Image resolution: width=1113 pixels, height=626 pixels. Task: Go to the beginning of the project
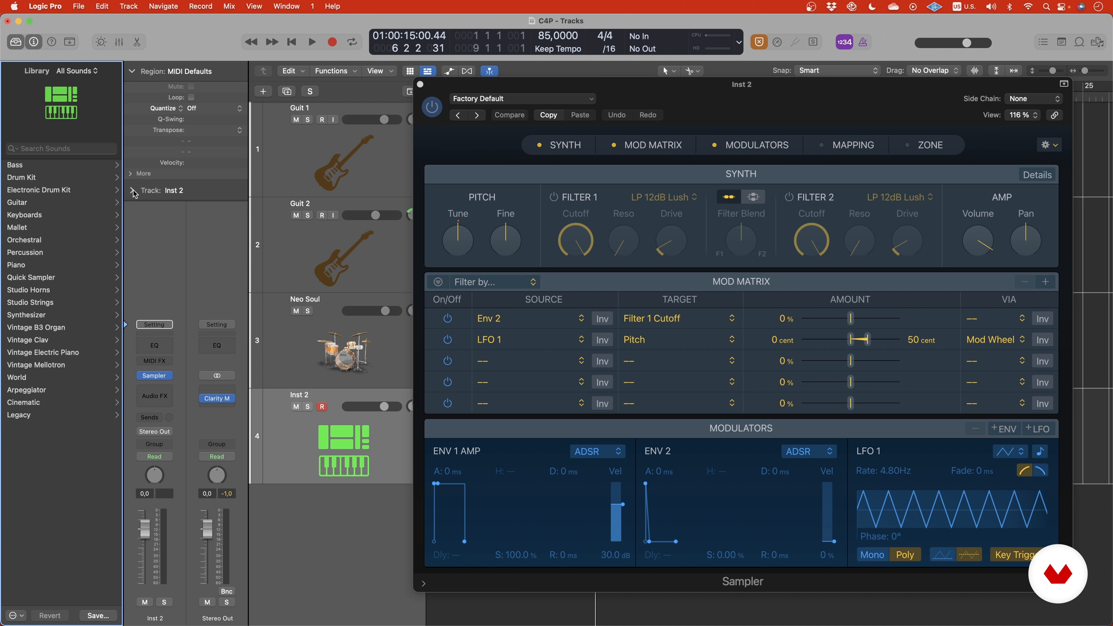pyautogui.click(x=292, y=42)
